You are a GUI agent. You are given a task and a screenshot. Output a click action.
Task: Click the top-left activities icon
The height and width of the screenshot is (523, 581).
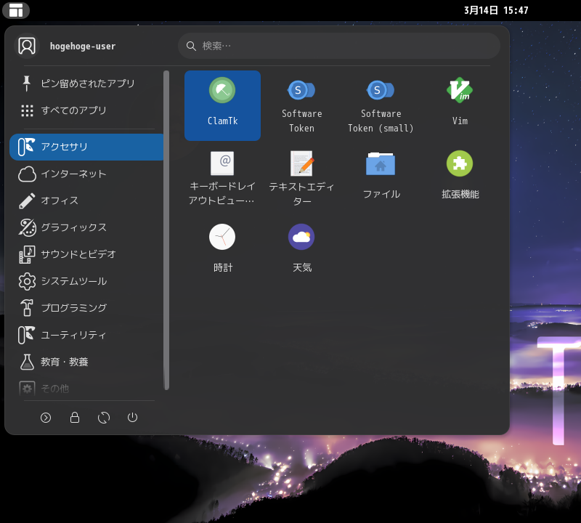[x=16, y=10]
